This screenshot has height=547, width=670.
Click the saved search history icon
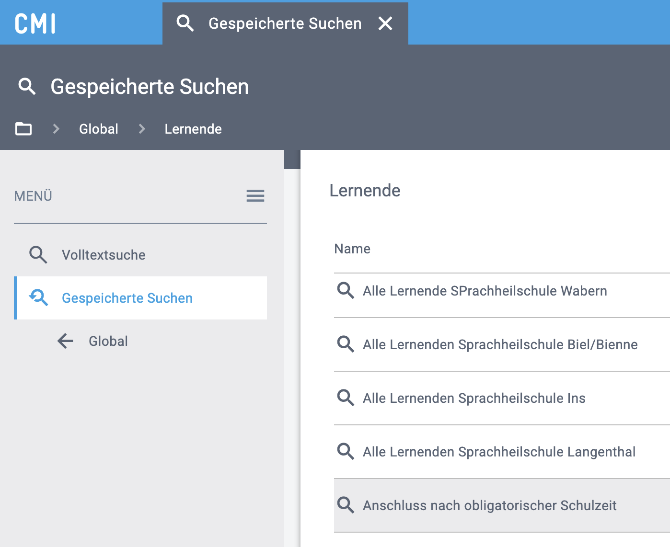(x=38, y=298)
